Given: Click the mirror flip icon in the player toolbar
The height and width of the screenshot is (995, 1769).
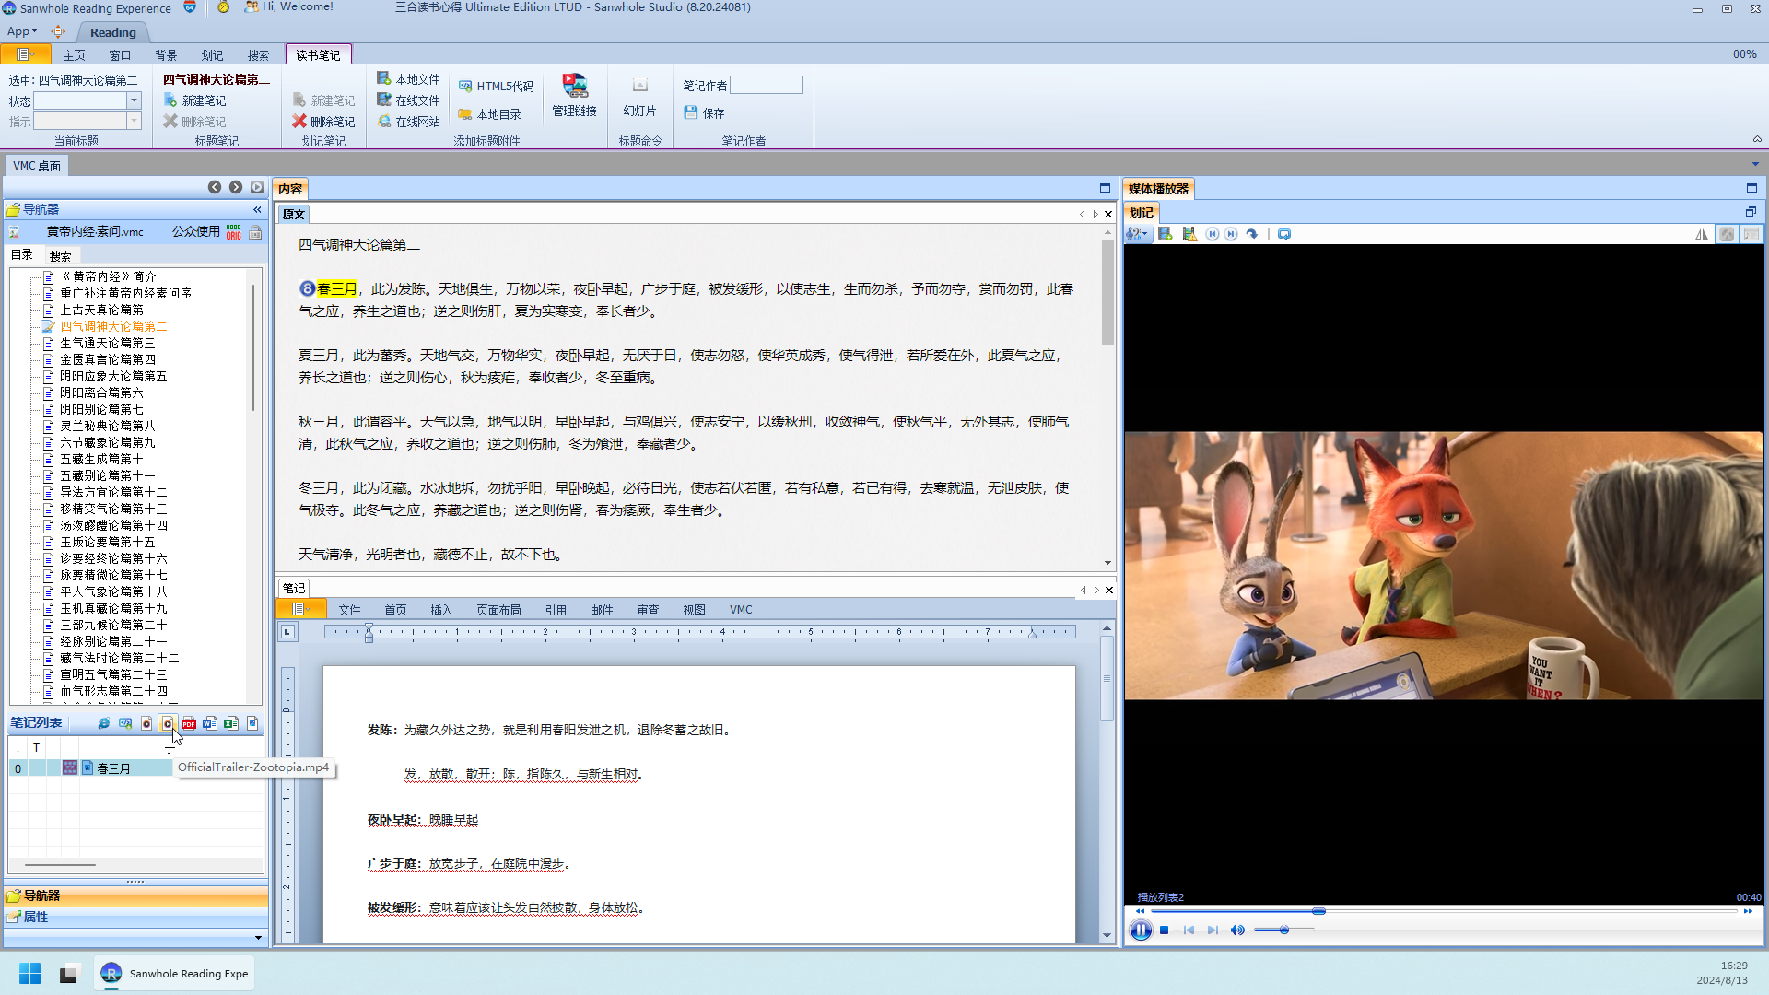Looking at the screenshot, I should click(x=1702, y=234).
